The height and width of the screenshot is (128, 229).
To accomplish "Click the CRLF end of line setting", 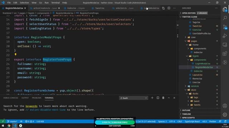I will coord(180,122).
